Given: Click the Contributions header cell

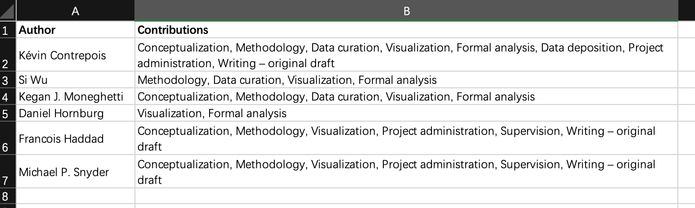Looking at the screenshot, I should (x=406, y=30).
